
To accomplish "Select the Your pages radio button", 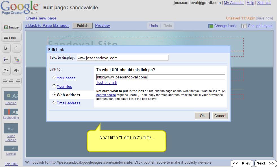I will pos(54,77).
